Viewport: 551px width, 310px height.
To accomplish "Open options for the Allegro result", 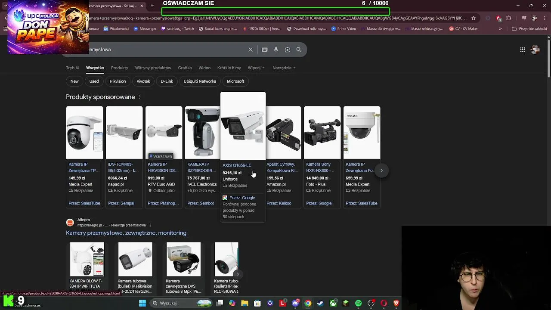I will (x=150, y=225).
